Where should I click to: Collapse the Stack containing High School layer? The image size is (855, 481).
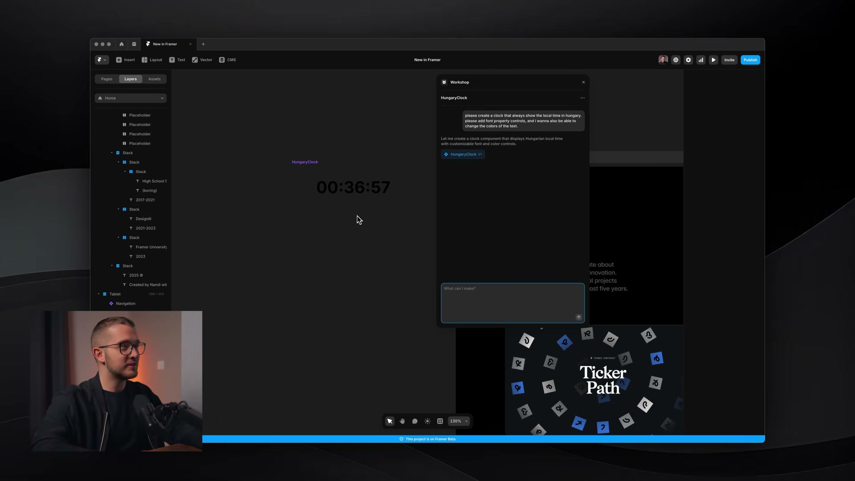pyautogui.click(x=125, y=171)
